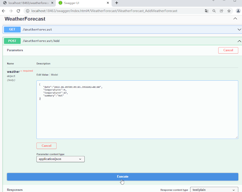Image resolution: width=242 pixels, height=192 pixels.
Task: Click the POST method badge
Action: click(x=12, y=41)
